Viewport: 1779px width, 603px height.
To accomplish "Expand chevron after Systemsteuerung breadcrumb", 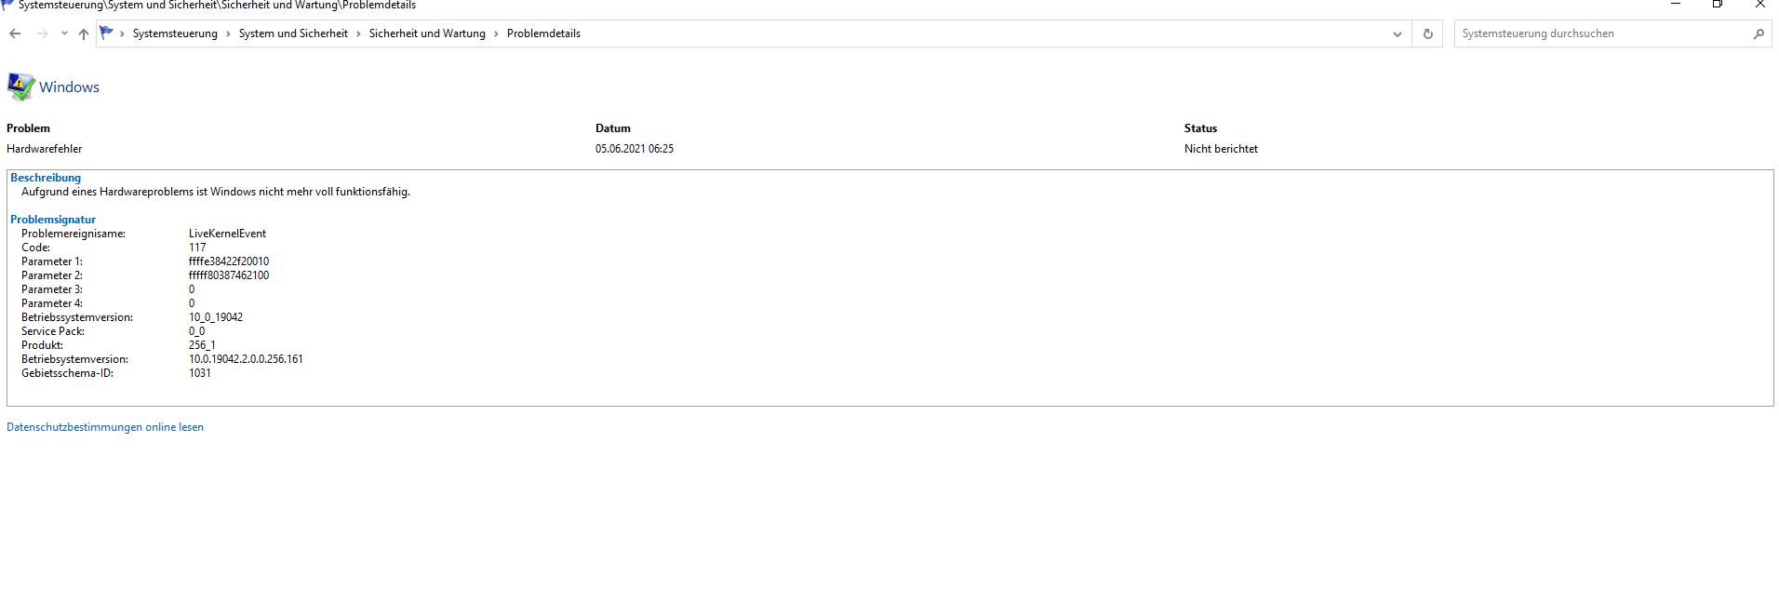I will [228, 33].
